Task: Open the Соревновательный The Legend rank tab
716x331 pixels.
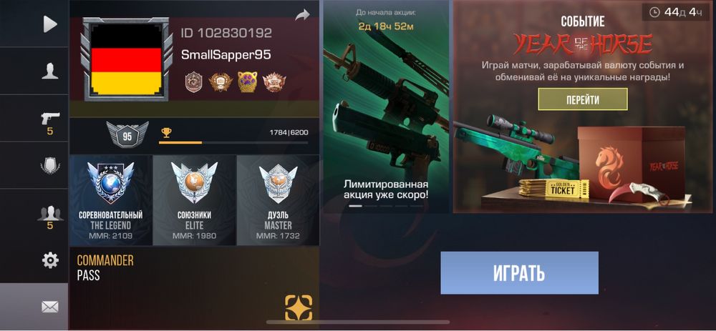Action: (111, 200)
